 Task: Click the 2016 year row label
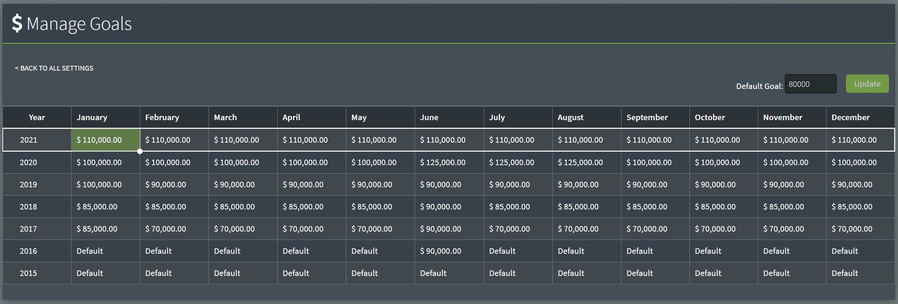point(28,251)
